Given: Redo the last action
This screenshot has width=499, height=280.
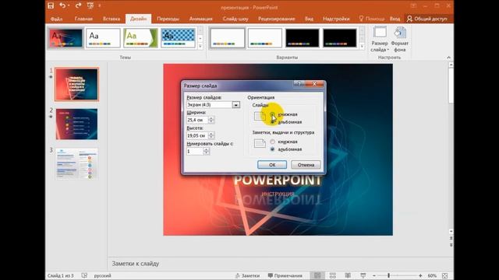Looking at the screenshot, I should click(78, 5).
